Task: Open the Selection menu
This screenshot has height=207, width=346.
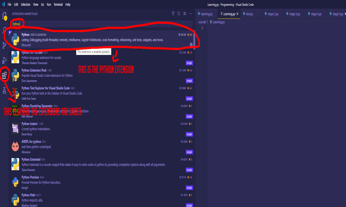Action: click(x=26, y=5)
